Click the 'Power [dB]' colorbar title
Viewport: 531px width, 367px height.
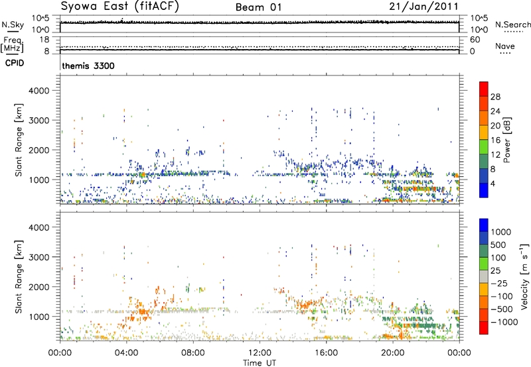coord(506,140)
